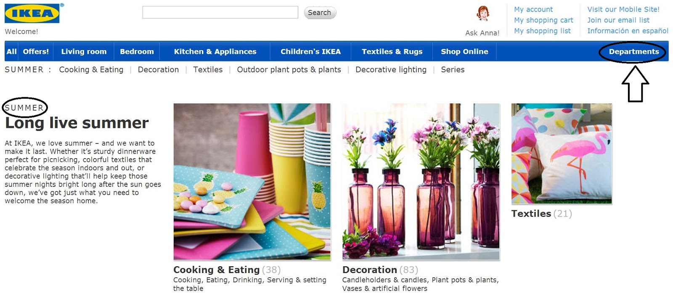Image resolution: width=673 pixels, height=297 pixels.
Task: Click the Cooking & Eating product image
Action: pos(252,182)
